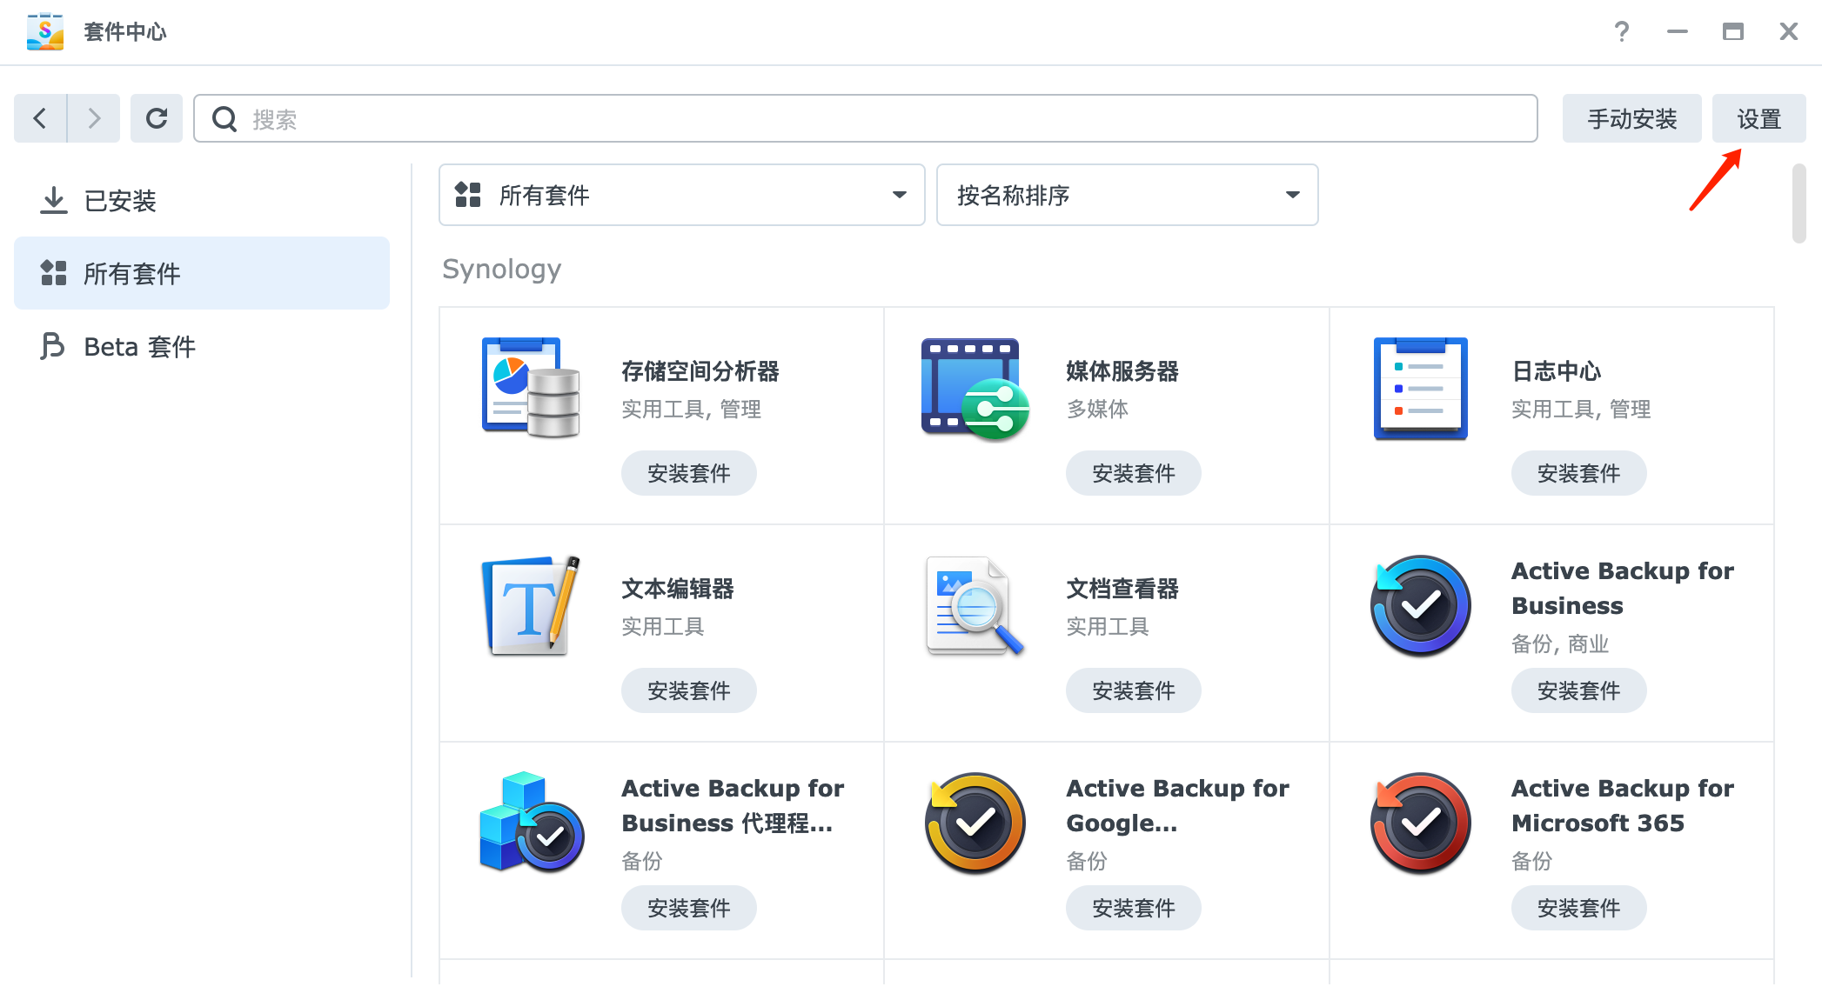Open 日志中心 package title
This screenshot has width=1822, height=1000.
pyautogui.click(x=1557, y=371)
